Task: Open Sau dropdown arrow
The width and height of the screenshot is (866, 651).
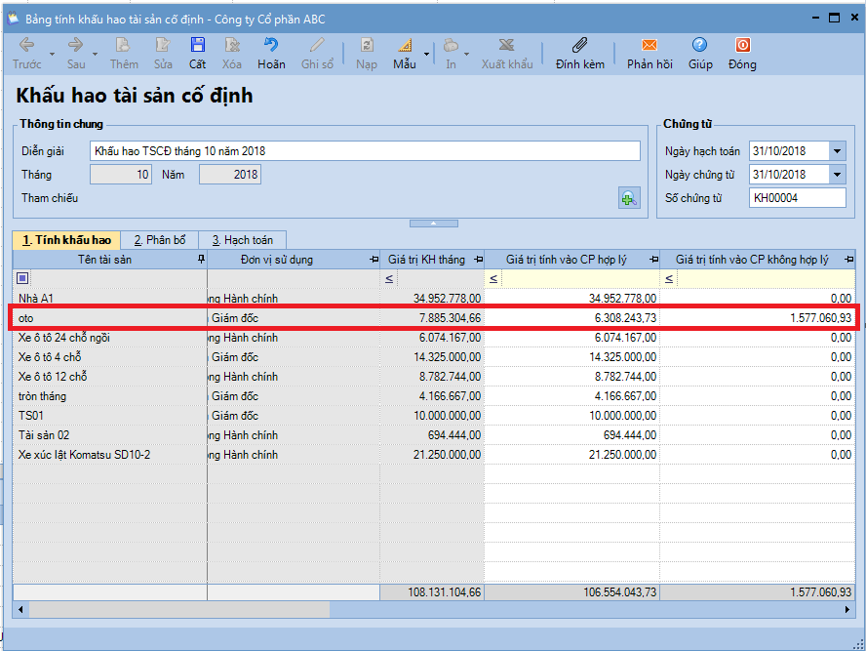Action: (x=95, y=54)
